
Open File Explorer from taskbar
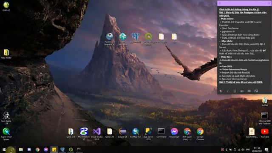tap(21, 150)
